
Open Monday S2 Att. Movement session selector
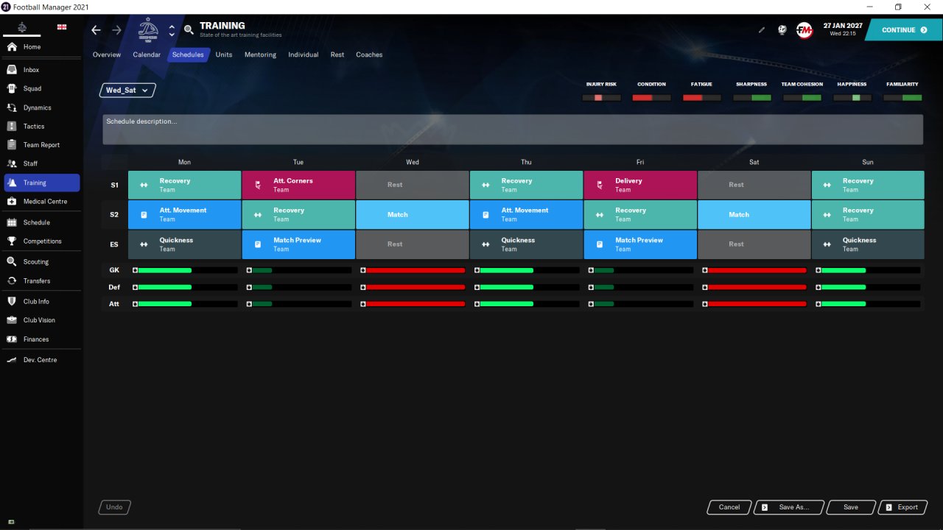184,214
